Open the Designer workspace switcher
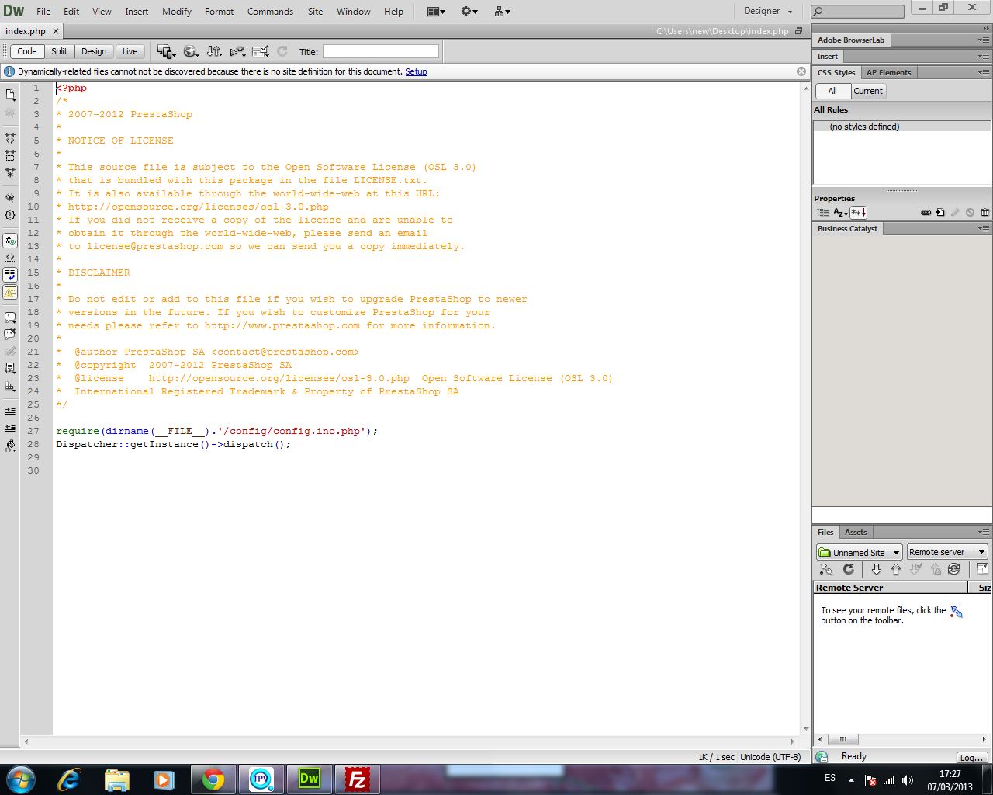The image size is (993, 795). [x=768, y=12]
